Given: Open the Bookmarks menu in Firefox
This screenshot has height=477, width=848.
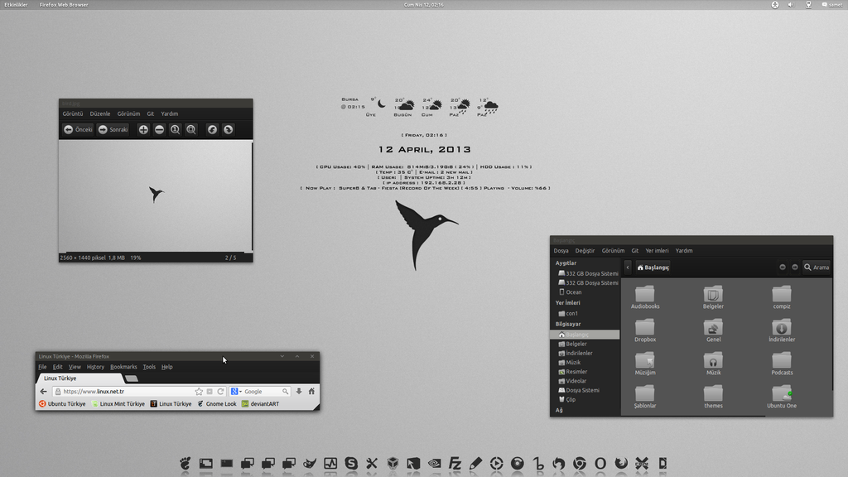Looking at the screenshot, I should [123, 367].
